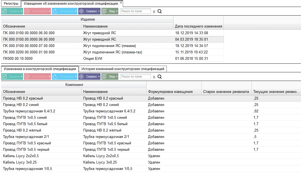Expand the upper Сервис dropdown arrow
The width and height of the screenshot is (301, 178).
pyautogui.click(x=99, y=11)
